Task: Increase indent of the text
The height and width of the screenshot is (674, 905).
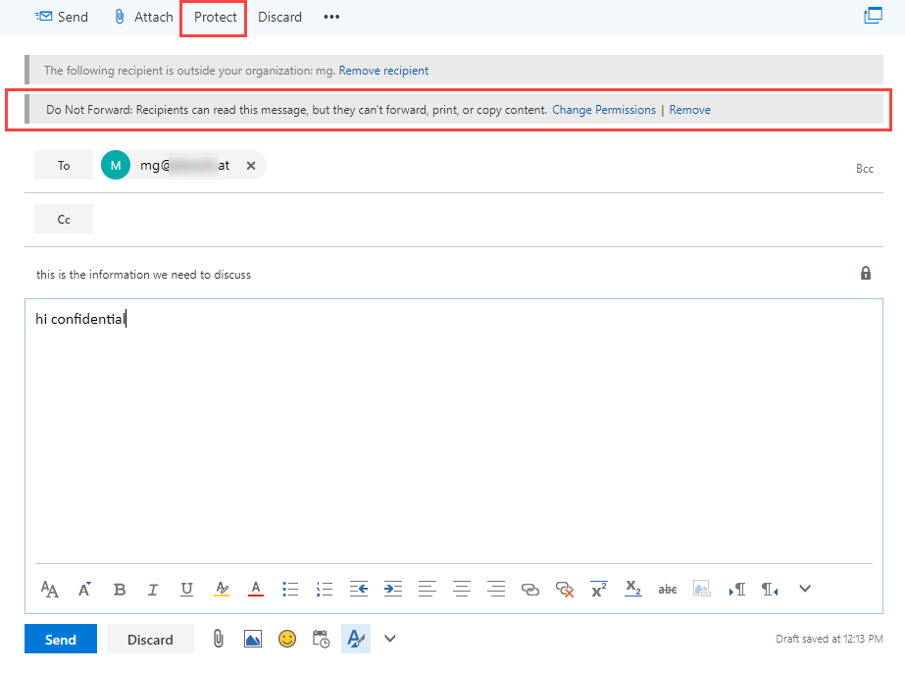Action: pyautogui.click(x=392, y=589)
